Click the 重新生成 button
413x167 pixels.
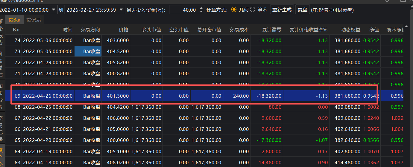coord(282,10)
